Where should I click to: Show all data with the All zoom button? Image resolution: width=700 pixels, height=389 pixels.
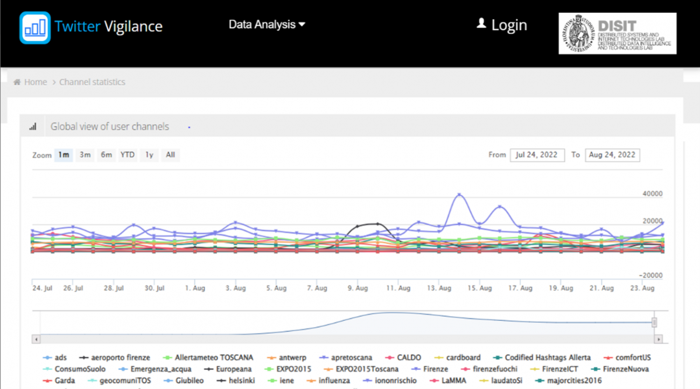[170, 155]
